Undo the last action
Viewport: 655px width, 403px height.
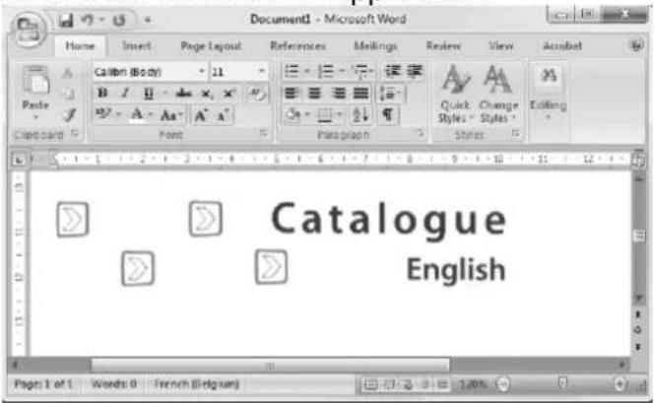pos(88,20)
